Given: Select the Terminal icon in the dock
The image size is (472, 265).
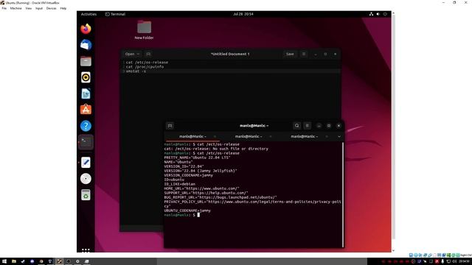Looking at the screenshot, I should point(86,142).
